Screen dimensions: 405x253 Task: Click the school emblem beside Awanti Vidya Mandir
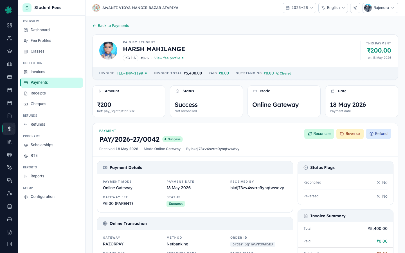point(96,8)
